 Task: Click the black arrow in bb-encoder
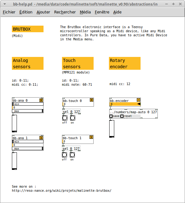tap(139, 104)
